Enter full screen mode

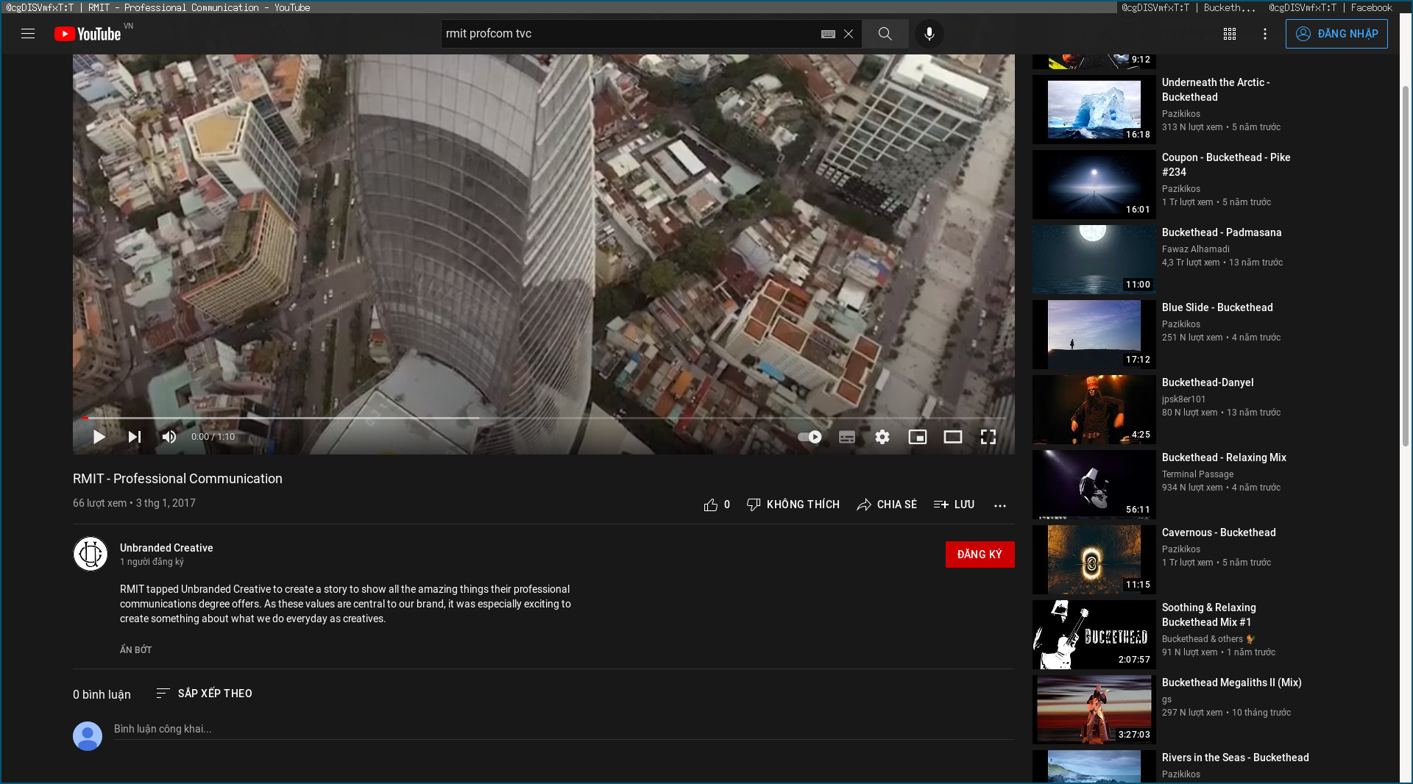point(988,437)
